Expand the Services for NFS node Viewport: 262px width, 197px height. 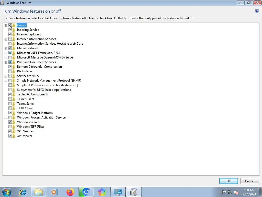[x=6, y=76]
